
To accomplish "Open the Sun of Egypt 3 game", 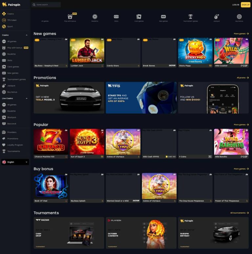I will click(87, 144).
